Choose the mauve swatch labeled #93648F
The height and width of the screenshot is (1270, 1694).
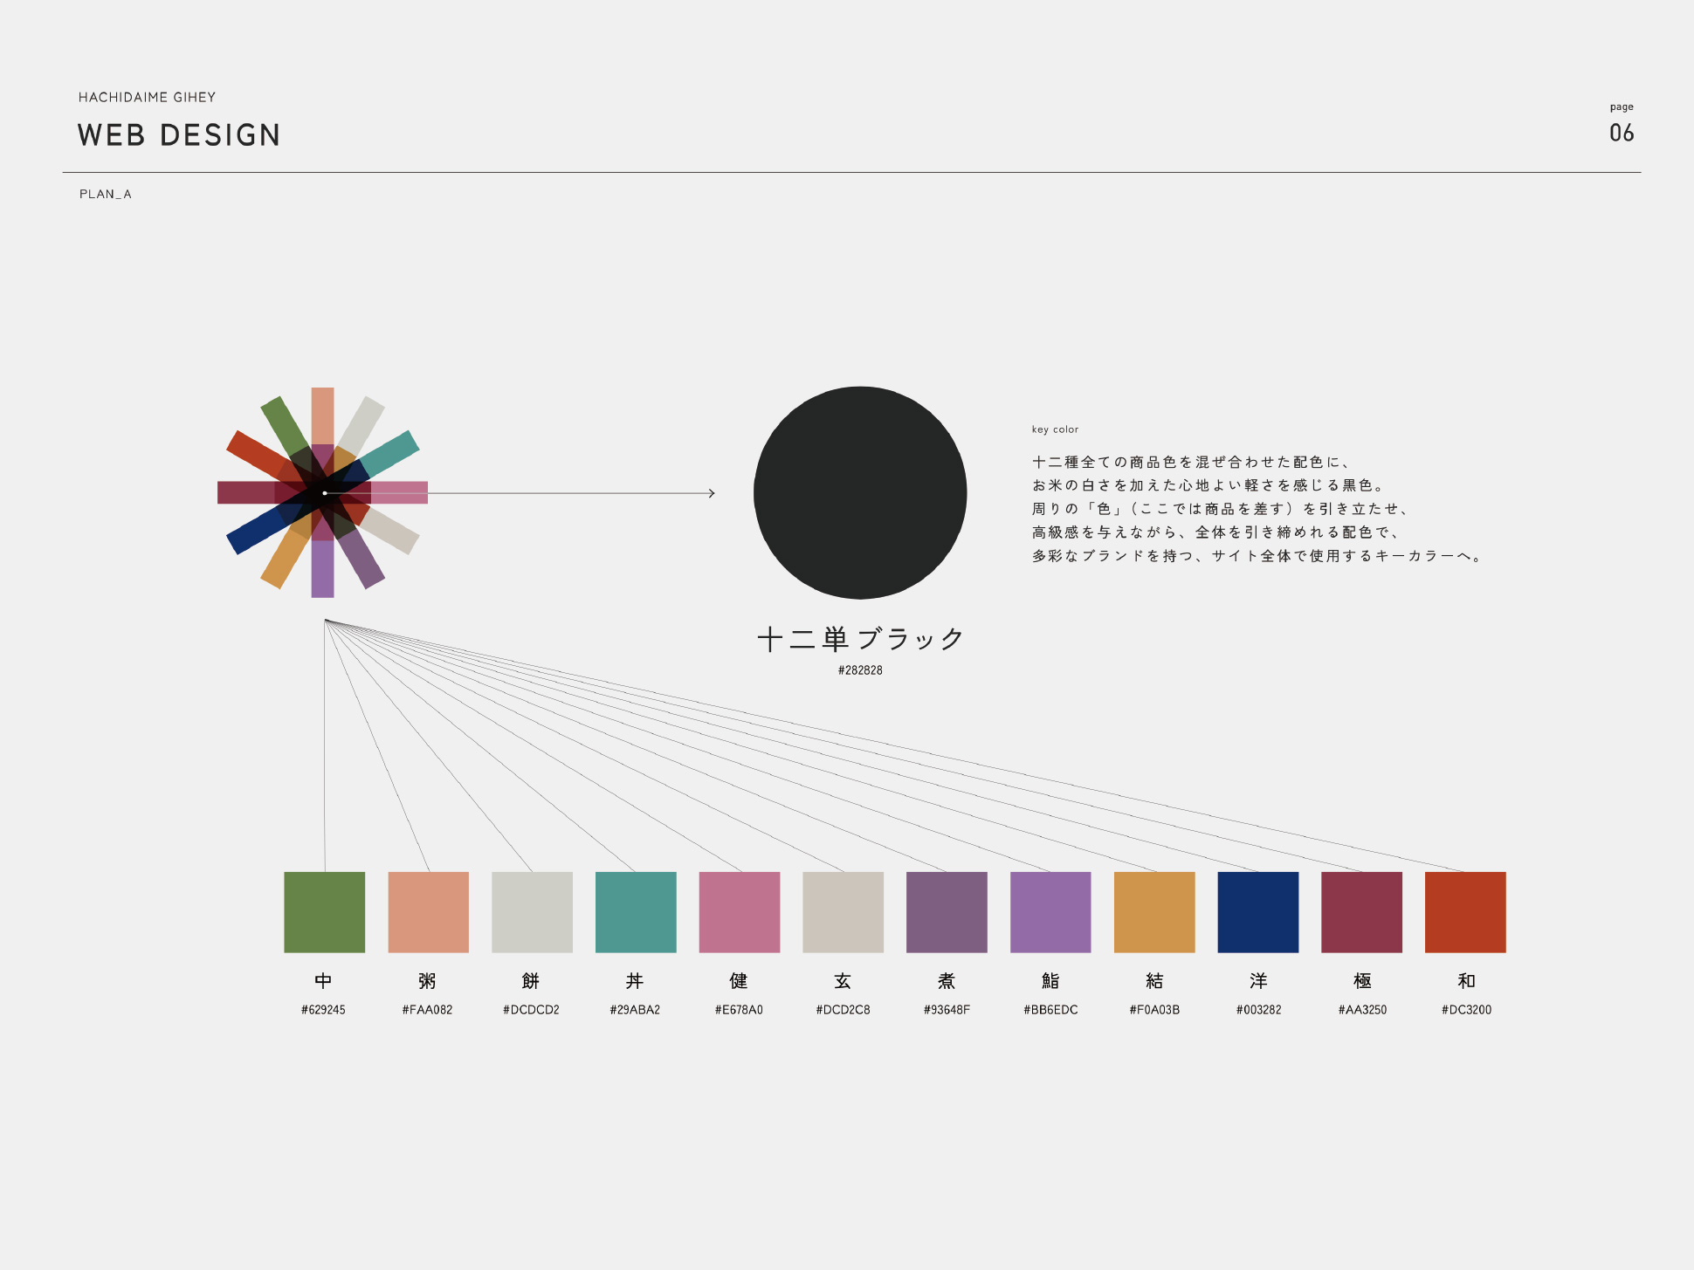tap(947, 911)
